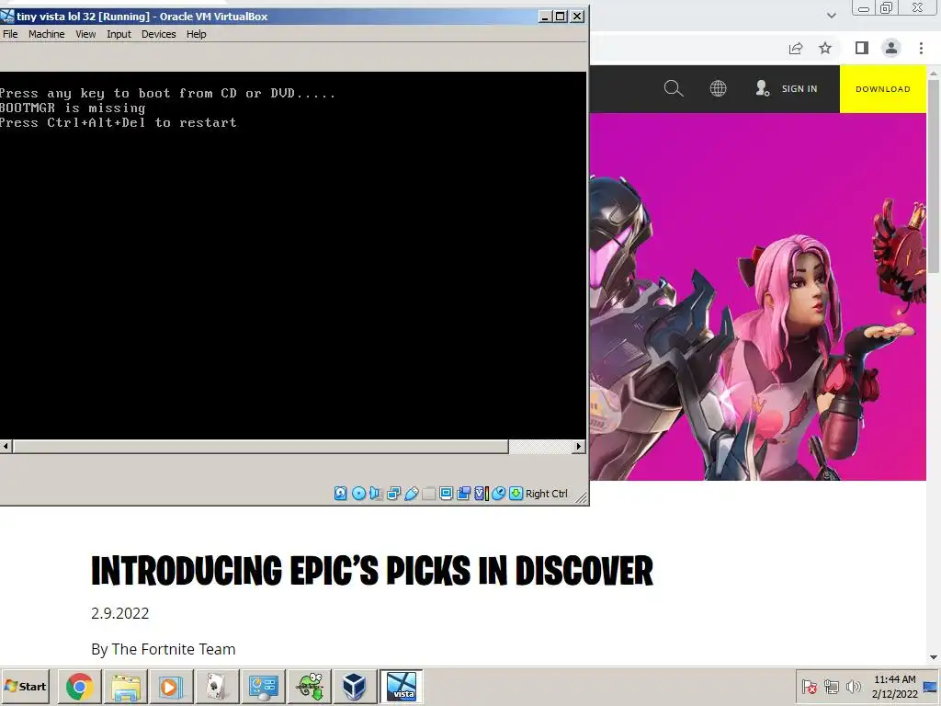Click the VM horizontal scrollbar thumb
Viewport: 941px width, 706px height.
(260, 446)
